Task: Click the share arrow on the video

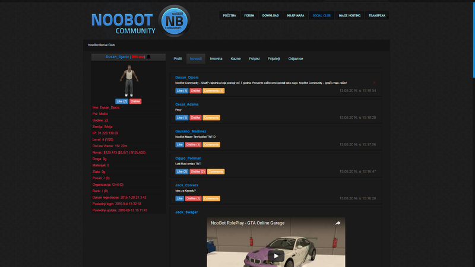Action: (338, 223)
